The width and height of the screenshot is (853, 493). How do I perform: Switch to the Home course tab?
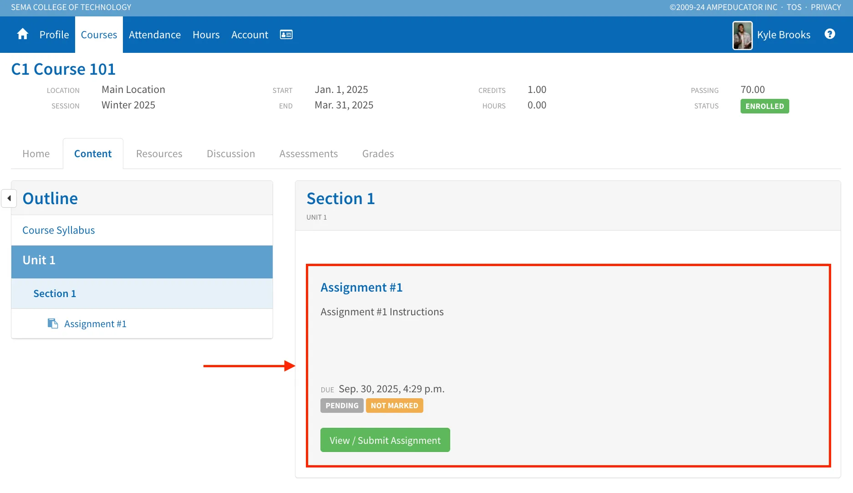(36, 154)
